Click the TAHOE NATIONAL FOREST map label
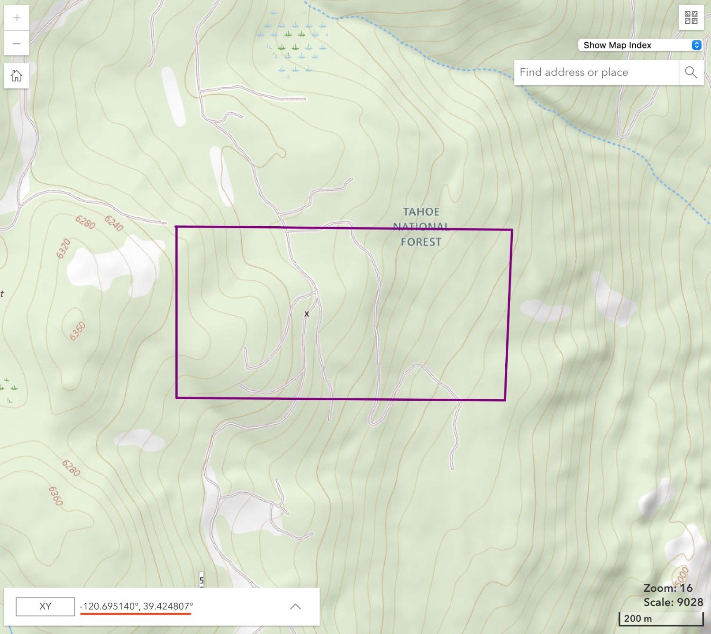Viewport: 711px width, 634px height. tap(421, 227)
